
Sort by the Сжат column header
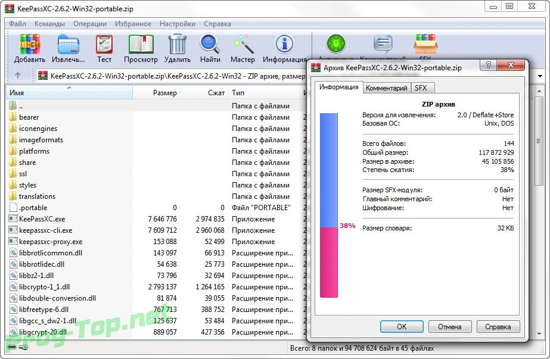204,92
